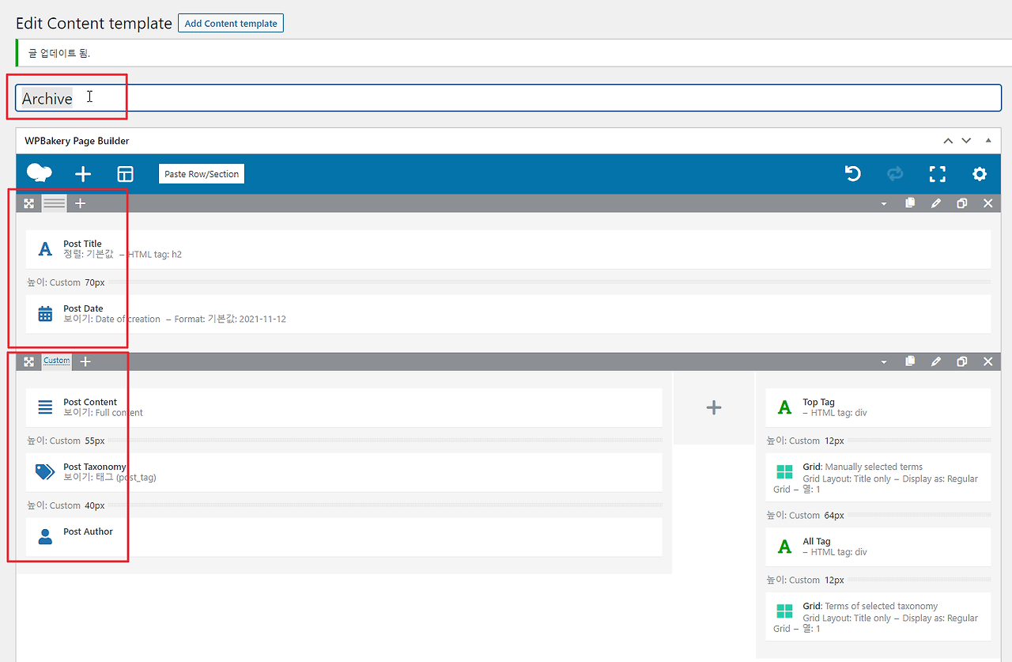Collapse the Post Title row using its arrow

pyautogui.click(x=884, y=204)
